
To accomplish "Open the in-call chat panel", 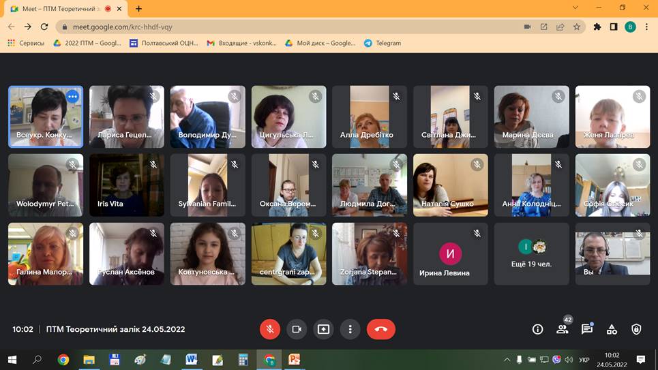I will 587,329.
